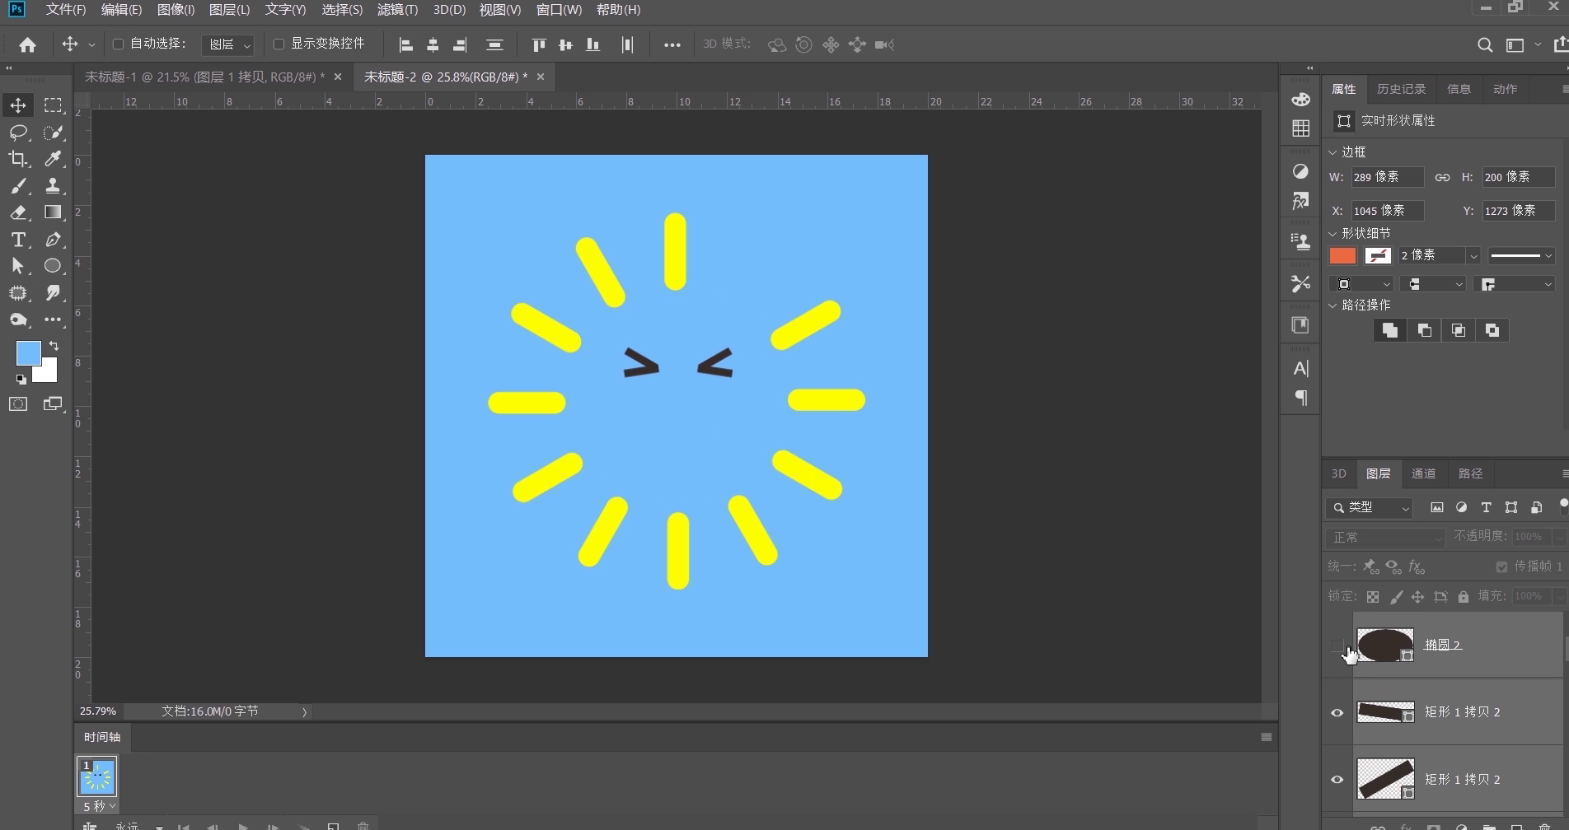Open the 类型 layer filter dropdown

[x=1369, y=508]
